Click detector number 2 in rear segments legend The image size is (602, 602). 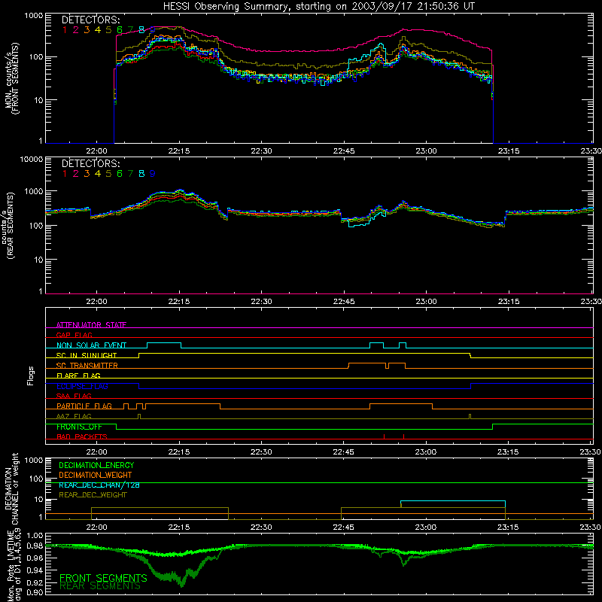click(76, 174)
